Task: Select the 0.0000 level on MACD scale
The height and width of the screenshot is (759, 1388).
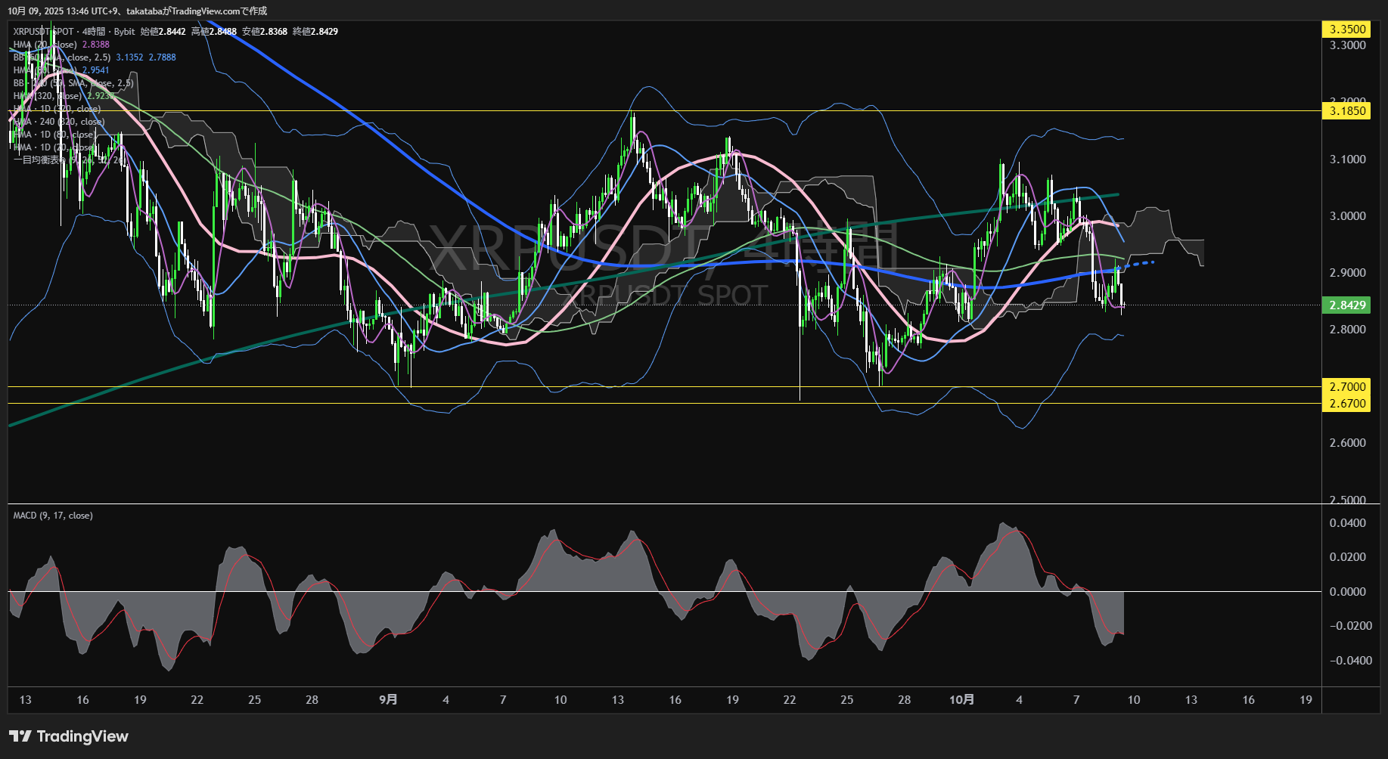Action: pyautogui.click(x=1347, y=592)
